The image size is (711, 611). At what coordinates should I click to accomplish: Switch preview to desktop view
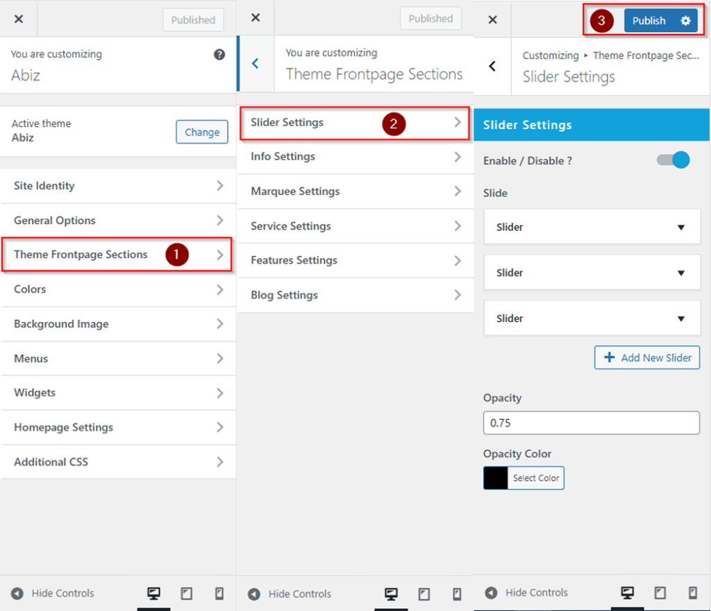click(x=628, y=593)
